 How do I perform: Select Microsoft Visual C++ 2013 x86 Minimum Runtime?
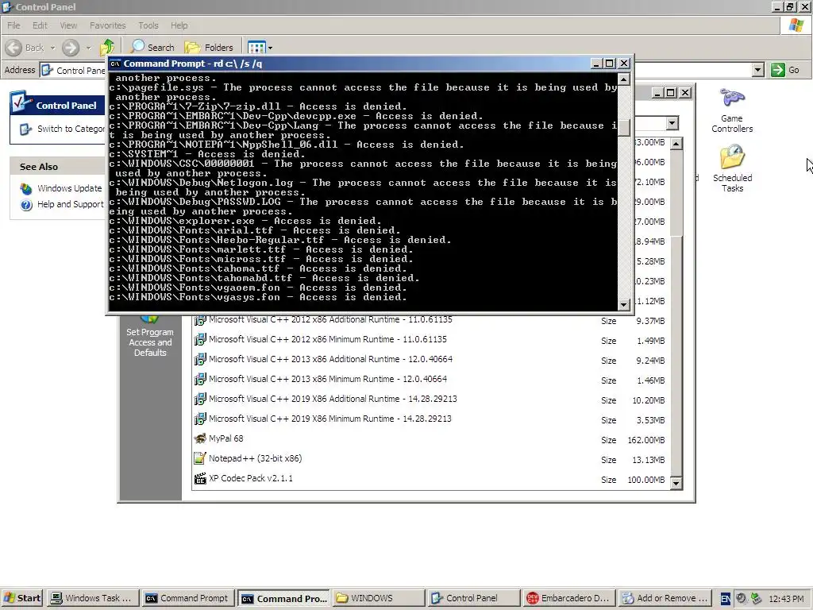pos(431,380)
